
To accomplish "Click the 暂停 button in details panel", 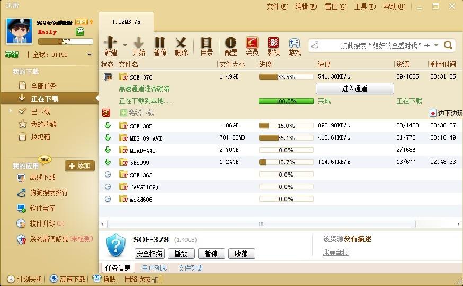I will (211, 254).
